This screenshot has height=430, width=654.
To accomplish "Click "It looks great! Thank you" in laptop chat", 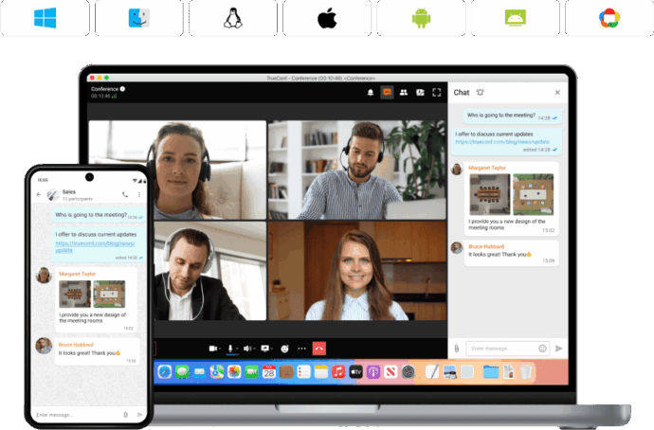I will (x=498, y=254).
